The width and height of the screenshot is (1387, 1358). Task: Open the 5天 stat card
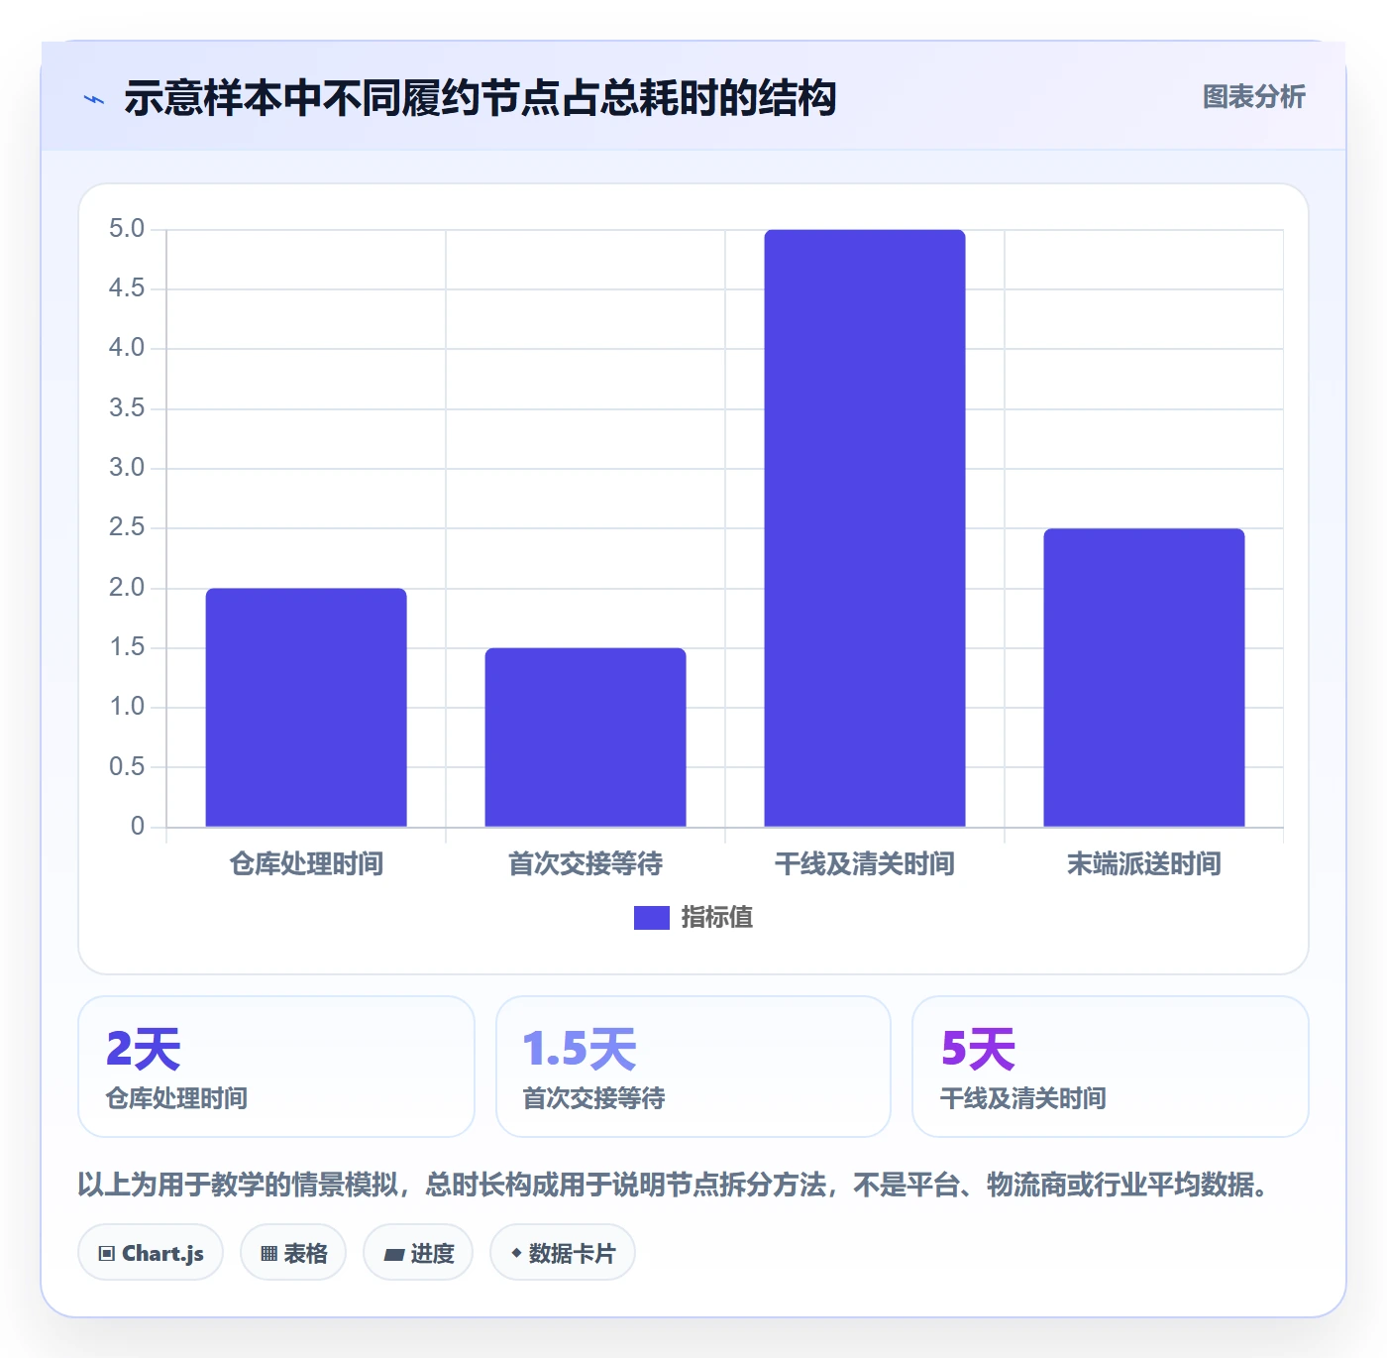(x=1111, y=1067)
